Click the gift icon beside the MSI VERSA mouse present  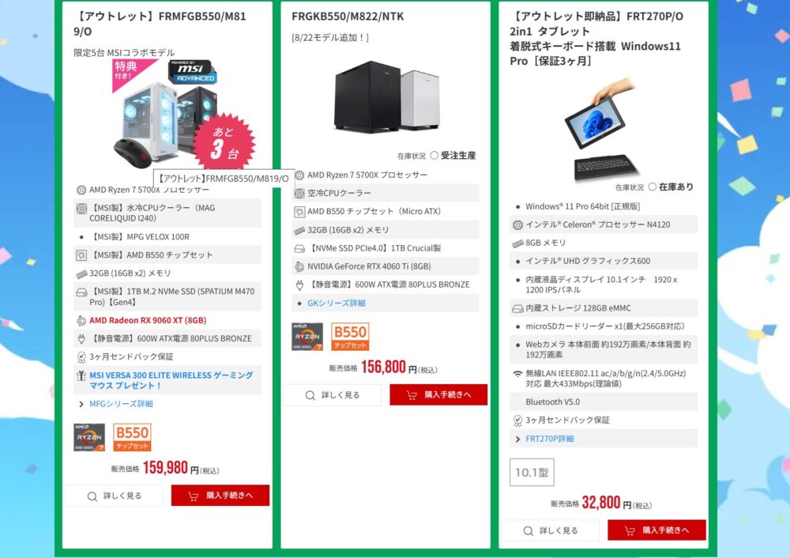click(x=81, y=375)
